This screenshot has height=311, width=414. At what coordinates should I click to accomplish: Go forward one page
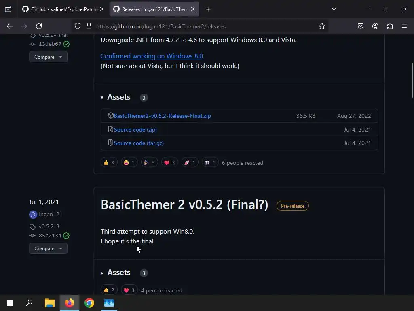[x=24, y=26]
